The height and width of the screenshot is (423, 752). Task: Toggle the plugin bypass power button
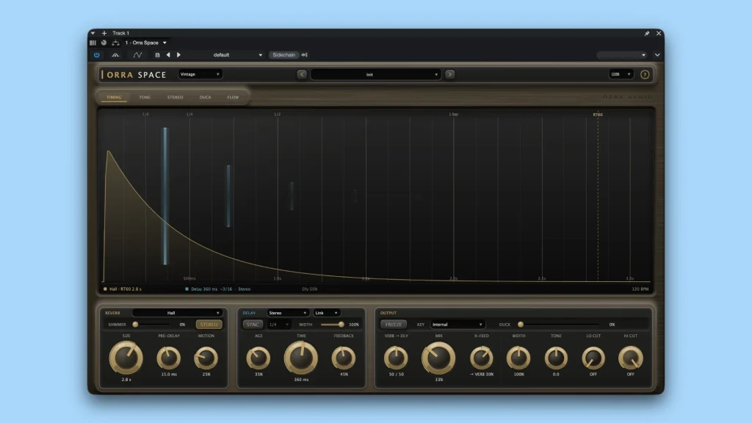pos(96,55)
